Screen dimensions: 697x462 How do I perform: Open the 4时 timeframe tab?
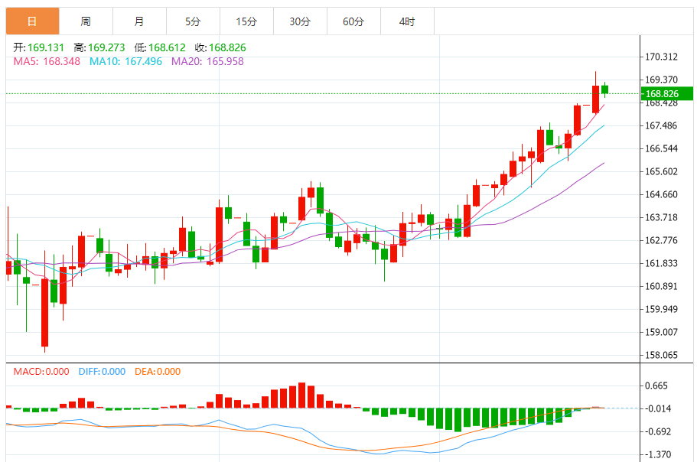(407, 21)
